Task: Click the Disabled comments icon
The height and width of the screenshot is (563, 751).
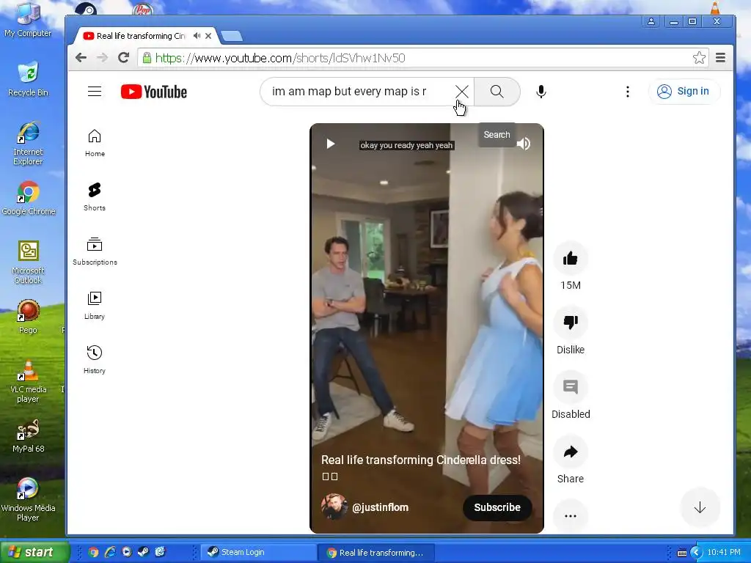Action: (x=571, y=387)
